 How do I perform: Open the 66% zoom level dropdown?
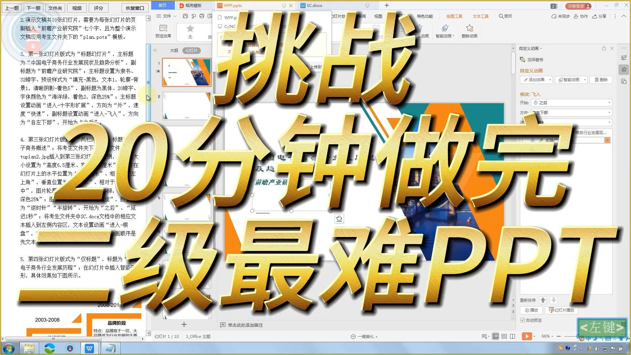547,336
